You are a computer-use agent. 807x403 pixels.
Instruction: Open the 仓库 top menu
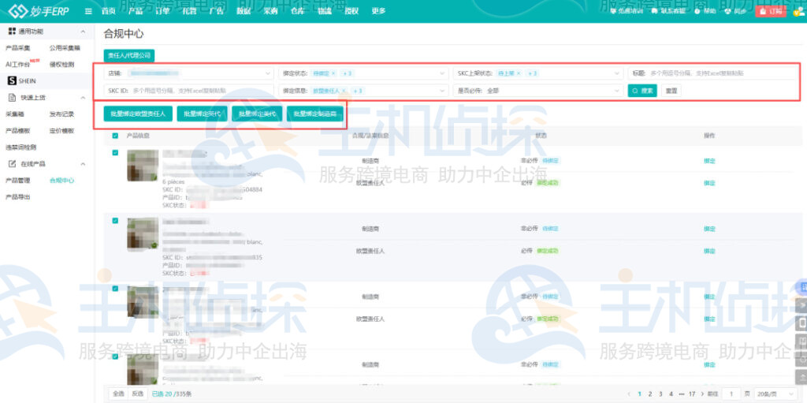[x=297, y=11]
